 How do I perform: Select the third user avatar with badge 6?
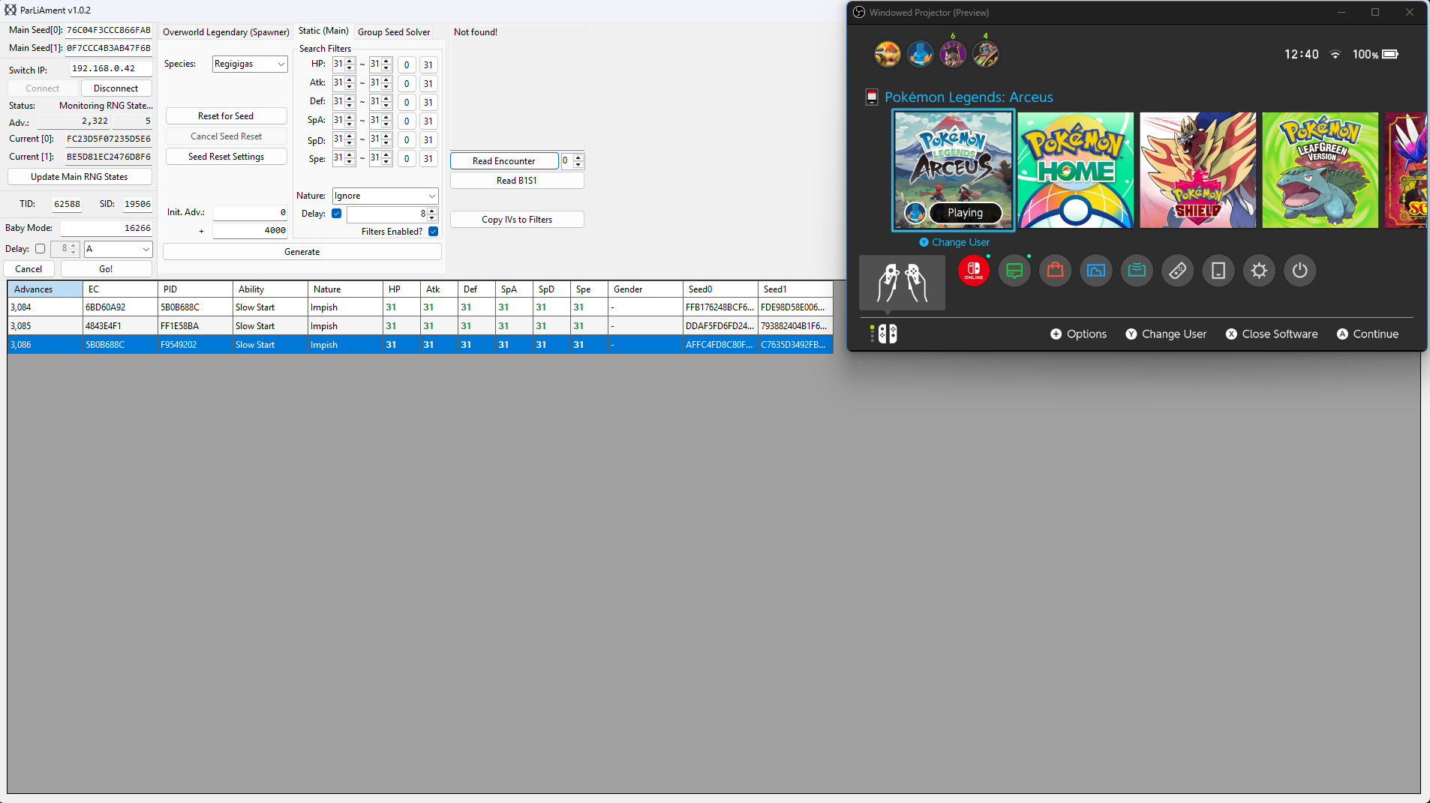pyautogui.click(x=953, y=54)
